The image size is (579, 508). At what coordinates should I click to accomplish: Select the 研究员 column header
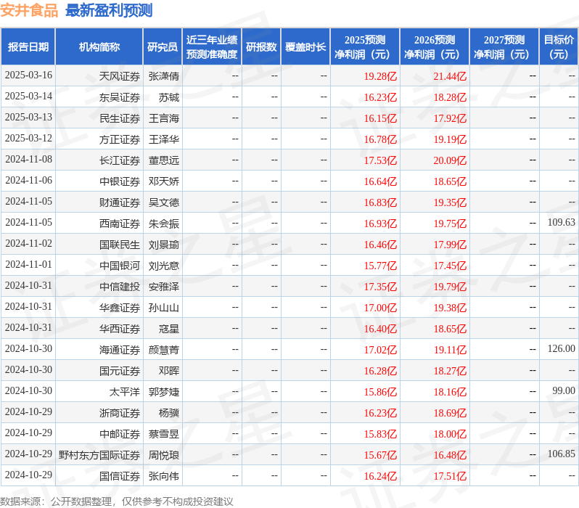163,46
